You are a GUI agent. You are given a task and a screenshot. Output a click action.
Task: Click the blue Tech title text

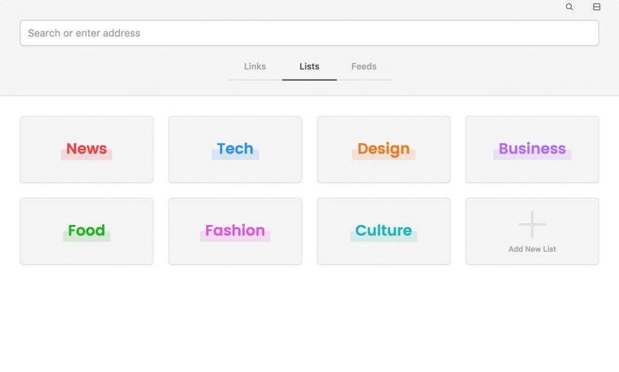click(235, 149)
